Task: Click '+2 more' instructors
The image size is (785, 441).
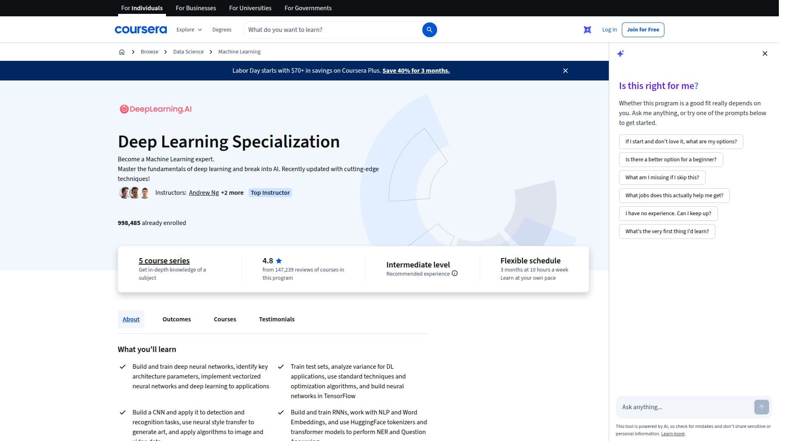Action: pos(232,193)
